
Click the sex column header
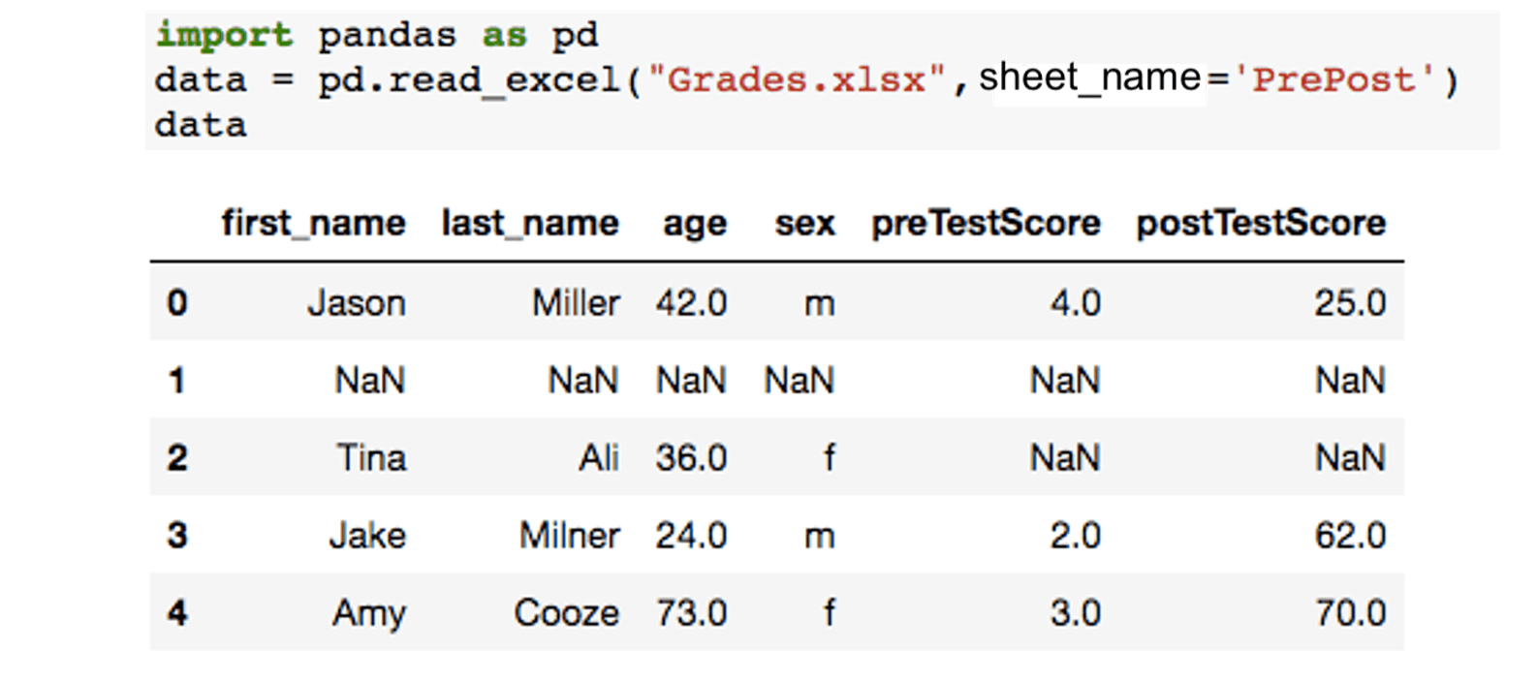pyautogui.click(x=804, y=224)
